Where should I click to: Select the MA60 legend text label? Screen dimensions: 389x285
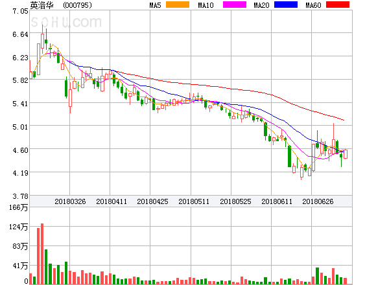click(314, 5)
